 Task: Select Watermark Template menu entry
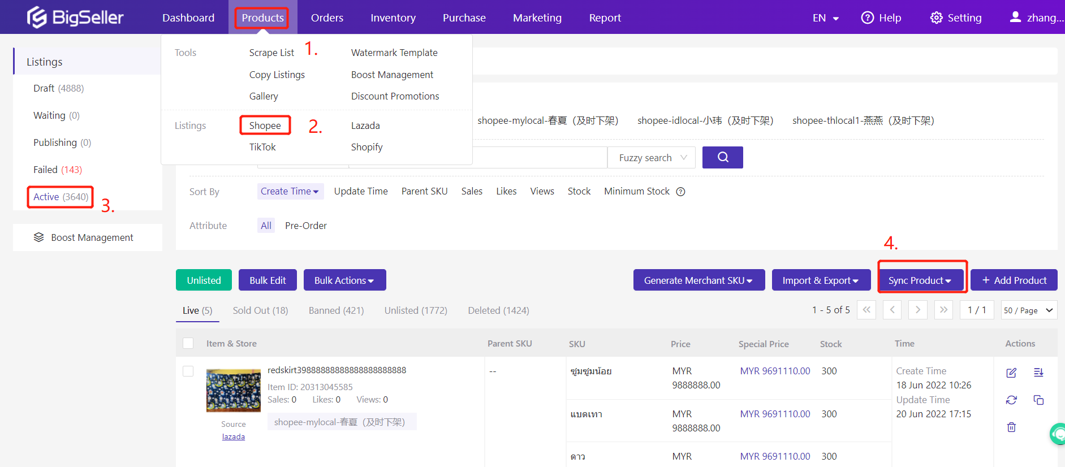coord(394,53)
